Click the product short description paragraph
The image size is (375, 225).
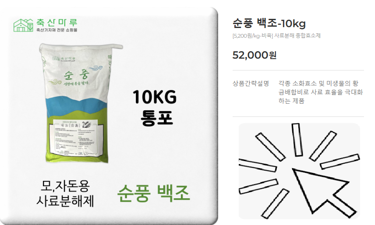[321, 92]
